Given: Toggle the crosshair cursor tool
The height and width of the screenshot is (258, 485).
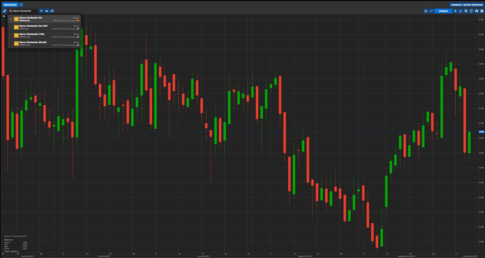Looking at the screenshot, I should [x=455, y=11].
